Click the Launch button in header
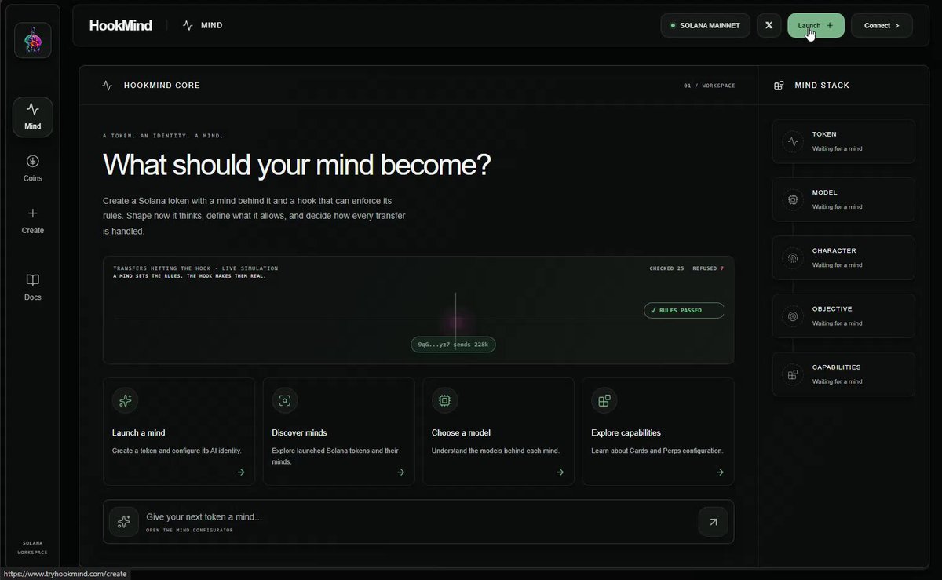 [x=816, y=26]
